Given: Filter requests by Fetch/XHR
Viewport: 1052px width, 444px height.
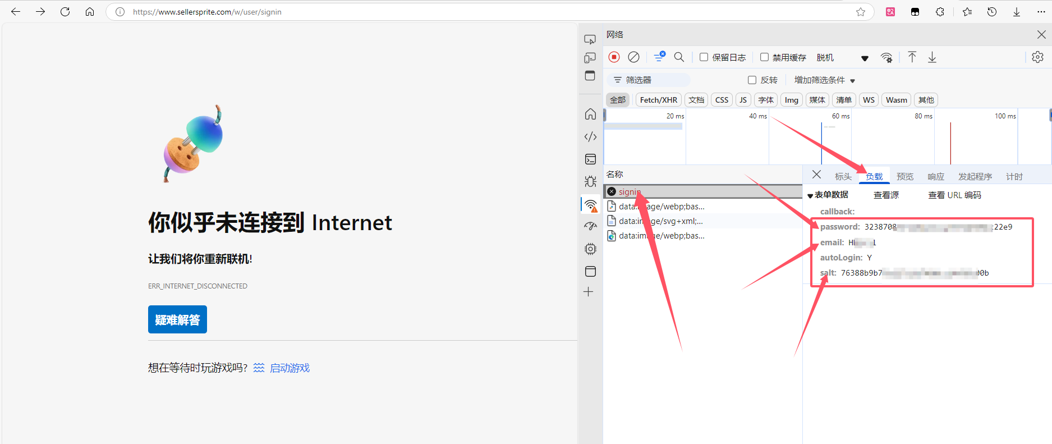Looking at the screenshot, I should [x=658, y=100].
